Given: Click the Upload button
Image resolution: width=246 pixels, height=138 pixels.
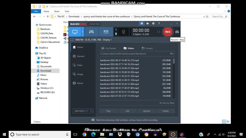Looking at the screenshot, I should coord(147,111).
